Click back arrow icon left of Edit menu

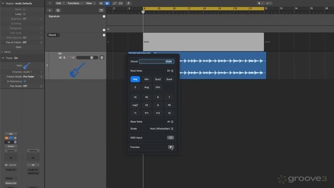tap(50, 3)
